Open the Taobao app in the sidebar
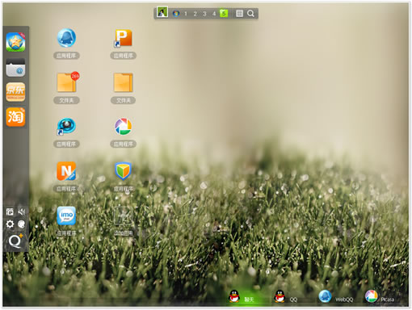The width and height of the screenshot is (412, 310). point(15,116)
